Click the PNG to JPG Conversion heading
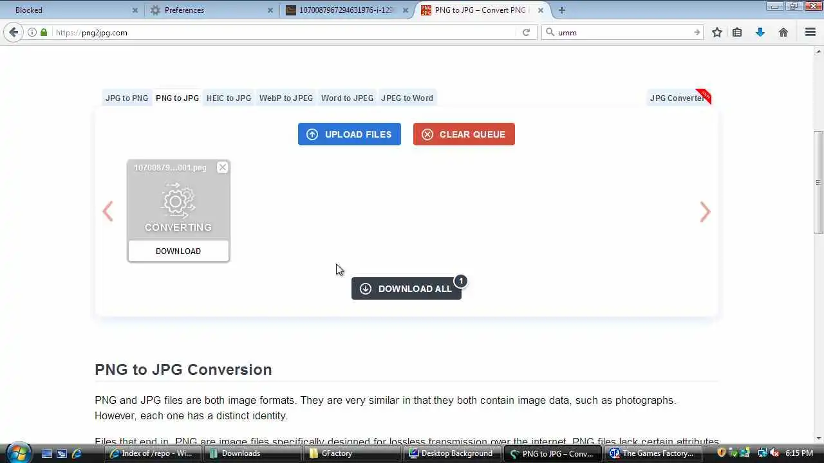824x463 pixels. (183, 370)
